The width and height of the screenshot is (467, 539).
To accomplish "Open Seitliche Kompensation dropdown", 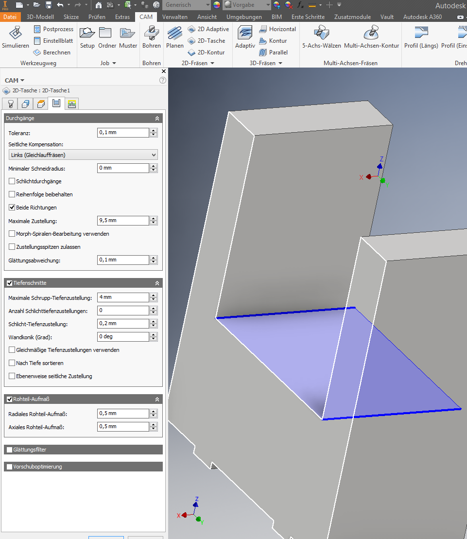I will [x=83, y=155].
